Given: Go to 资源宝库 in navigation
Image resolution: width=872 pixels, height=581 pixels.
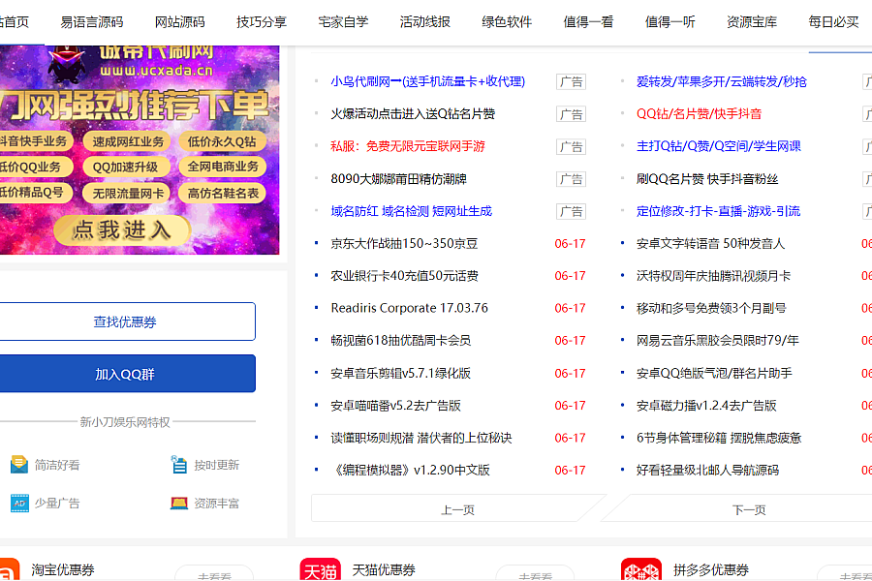Looking at the screenshot, I should coord(752,22).
